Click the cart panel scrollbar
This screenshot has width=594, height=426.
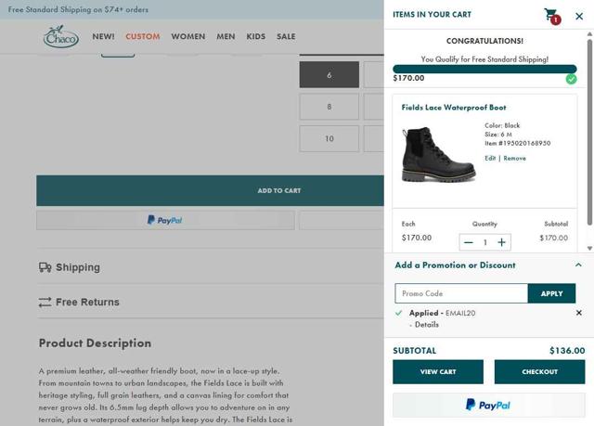pos(589,133)
